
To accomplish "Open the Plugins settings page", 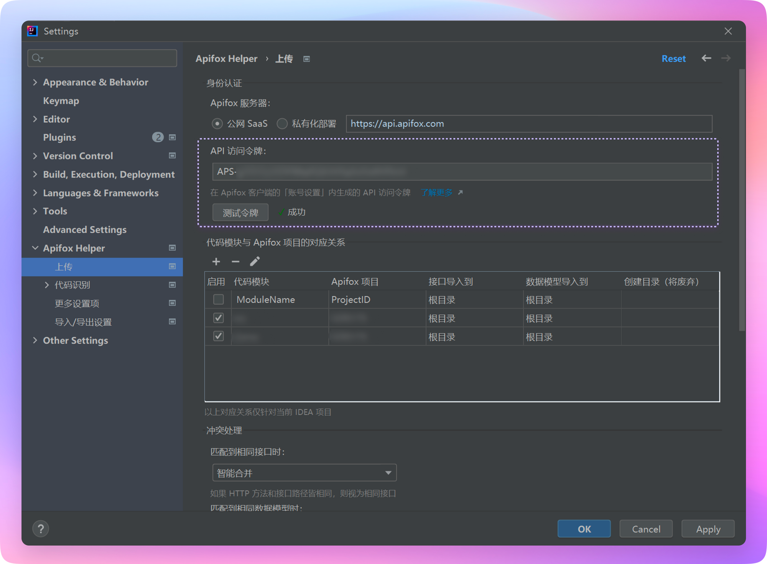I will point(59,137).
